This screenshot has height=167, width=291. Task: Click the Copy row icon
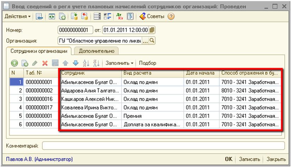(x=24, y=63)
